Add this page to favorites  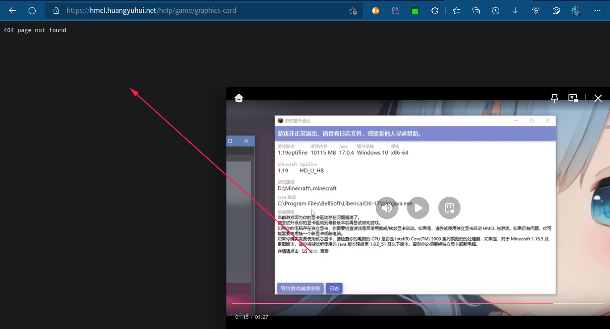[353, 11]
